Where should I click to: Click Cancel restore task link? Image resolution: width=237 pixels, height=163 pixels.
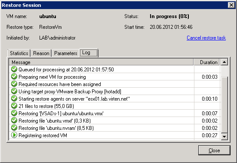(x=206, y=38)
